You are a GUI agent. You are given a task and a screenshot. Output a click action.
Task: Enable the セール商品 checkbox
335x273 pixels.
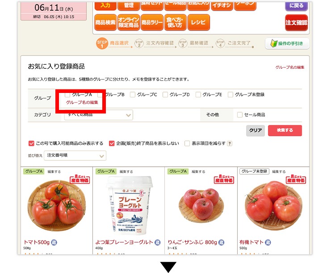240,115
